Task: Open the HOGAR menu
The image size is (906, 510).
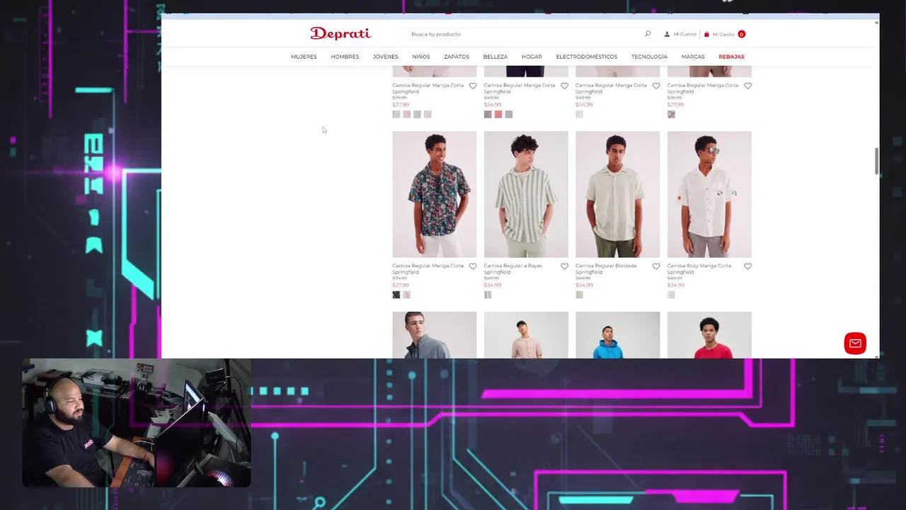Action: 532,57
